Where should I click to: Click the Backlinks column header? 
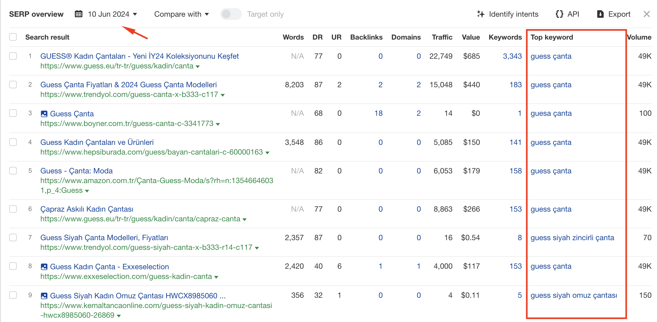(x=366, y=37)
